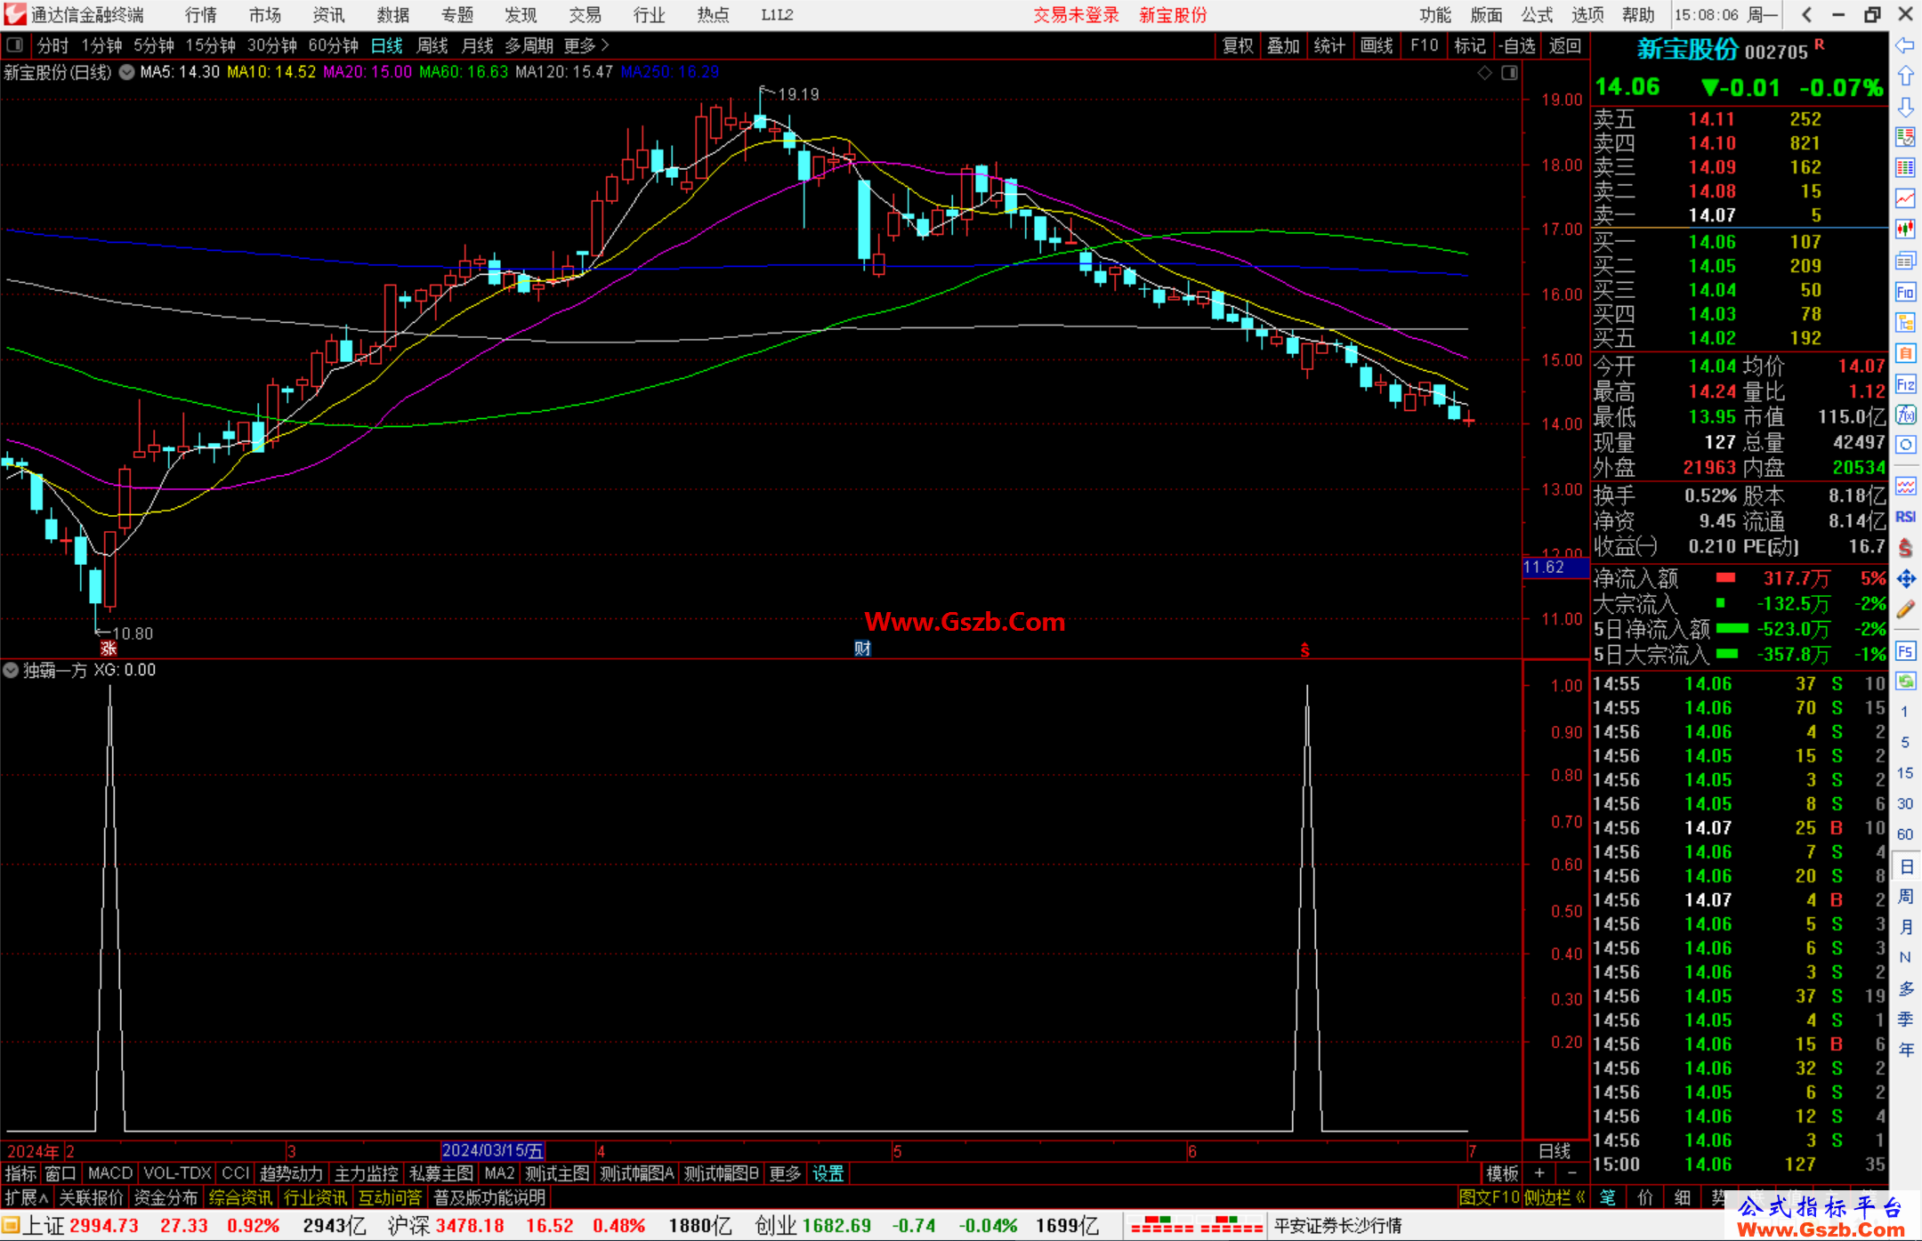Click the 2024/03/15 date marker on timeline
Image resolution: width=1922 pixels, height=1241 pixels.
click(492, 1150)
